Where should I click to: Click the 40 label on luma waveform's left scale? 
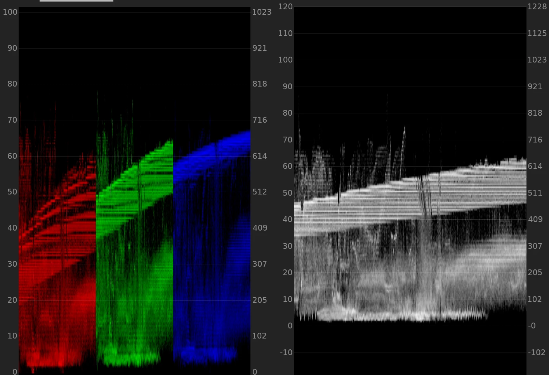288,219
